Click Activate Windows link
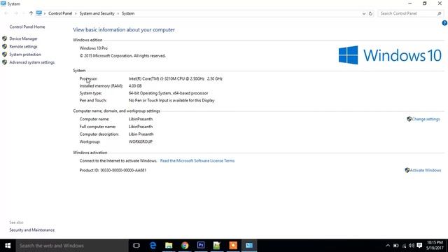448x252 pixels. (x=426, y=170)
